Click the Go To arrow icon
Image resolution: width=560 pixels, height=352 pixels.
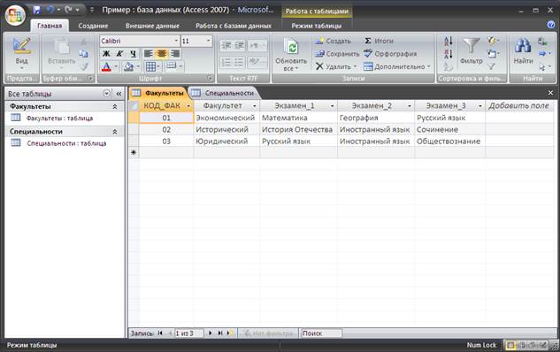pos(544,54)
